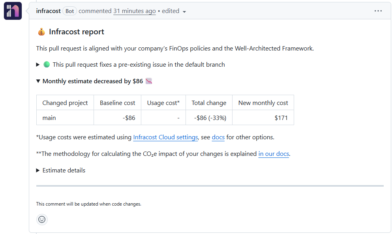The image size is (392, 234).
Task: Click the Baseline cost column header
Action: (118, 103)
